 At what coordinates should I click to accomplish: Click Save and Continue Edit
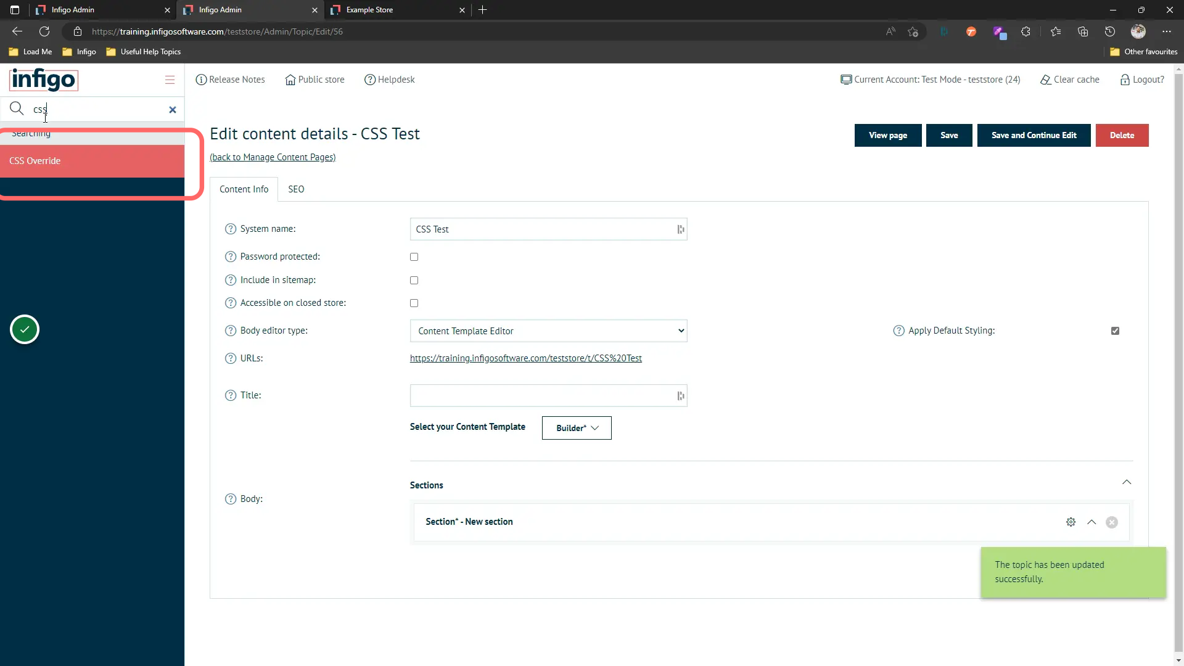point(1034,135)
